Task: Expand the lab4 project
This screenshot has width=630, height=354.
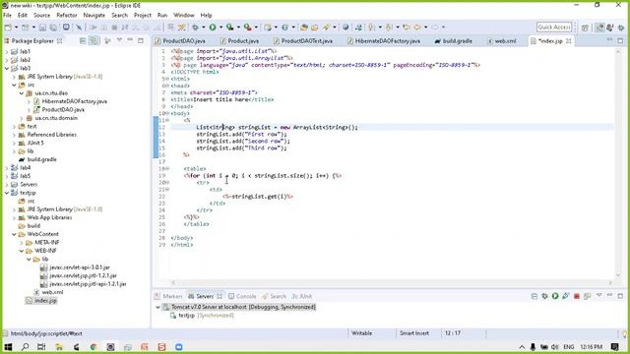Action: point(7,168)
